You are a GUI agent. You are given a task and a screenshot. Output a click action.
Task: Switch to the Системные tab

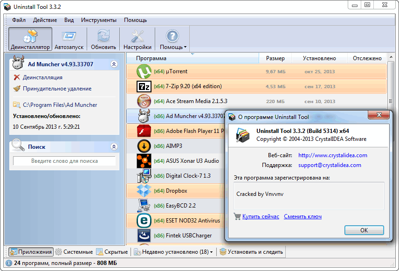click(x=74, y=252)
